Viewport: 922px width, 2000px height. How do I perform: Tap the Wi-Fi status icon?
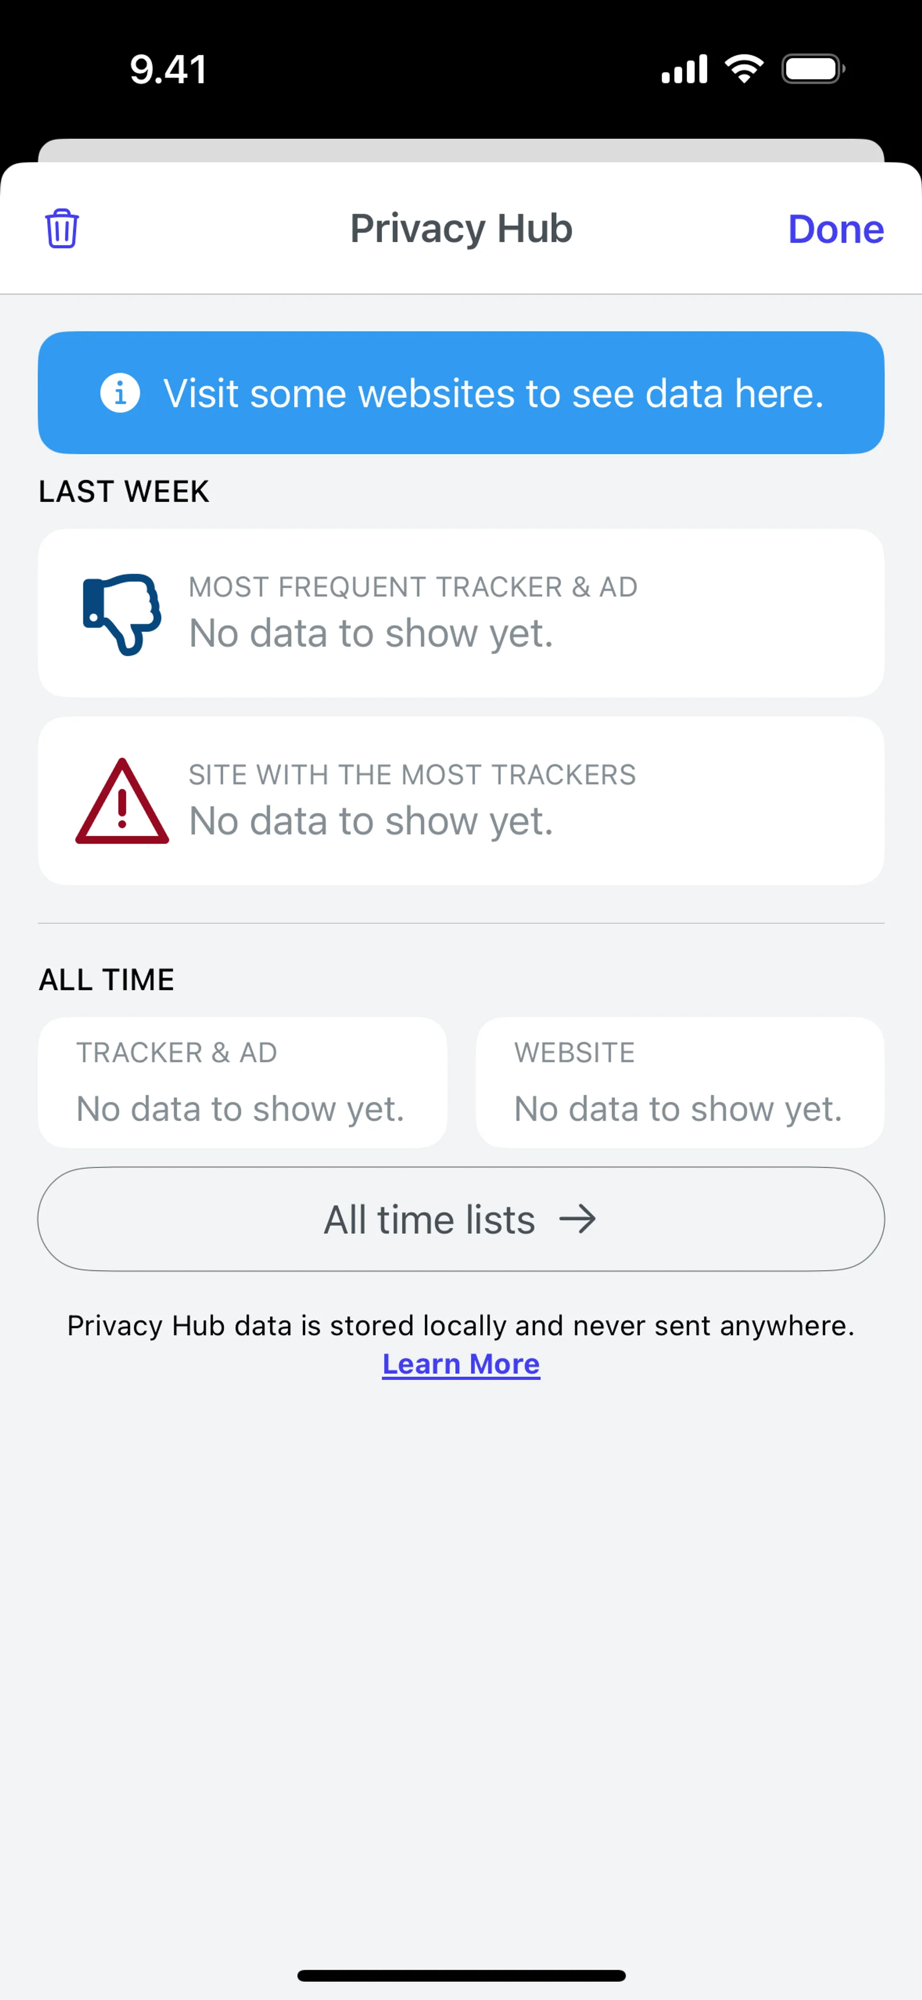click(x=744, y=69)
